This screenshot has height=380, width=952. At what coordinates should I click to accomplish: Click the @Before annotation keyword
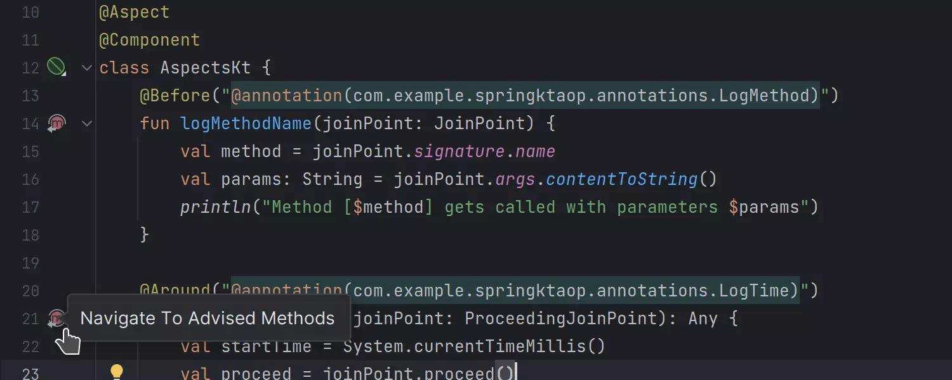pos(175,96)
